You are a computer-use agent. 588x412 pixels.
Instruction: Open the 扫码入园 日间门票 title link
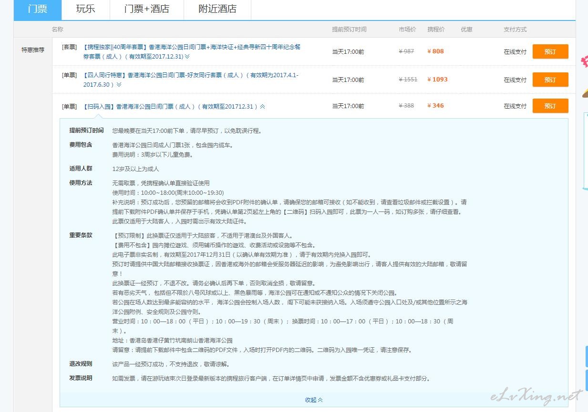coord(170,107)
